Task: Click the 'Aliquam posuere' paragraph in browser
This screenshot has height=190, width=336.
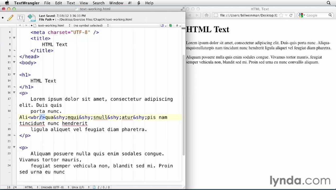Action: pos(254,60)
